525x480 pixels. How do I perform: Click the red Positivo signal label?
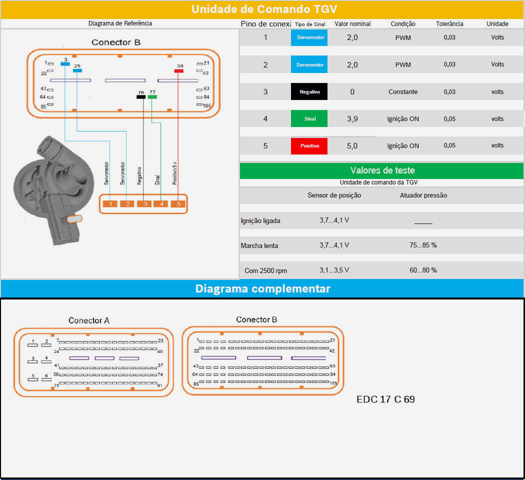309,146
